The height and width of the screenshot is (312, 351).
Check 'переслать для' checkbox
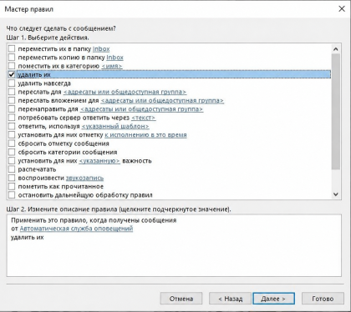[x=12, y=92]
